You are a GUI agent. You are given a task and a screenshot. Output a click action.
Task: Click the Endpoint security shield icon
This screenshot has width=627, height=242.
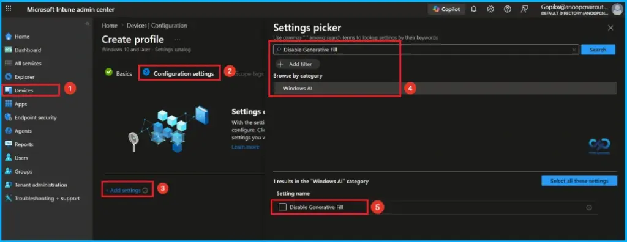(9, 117)
